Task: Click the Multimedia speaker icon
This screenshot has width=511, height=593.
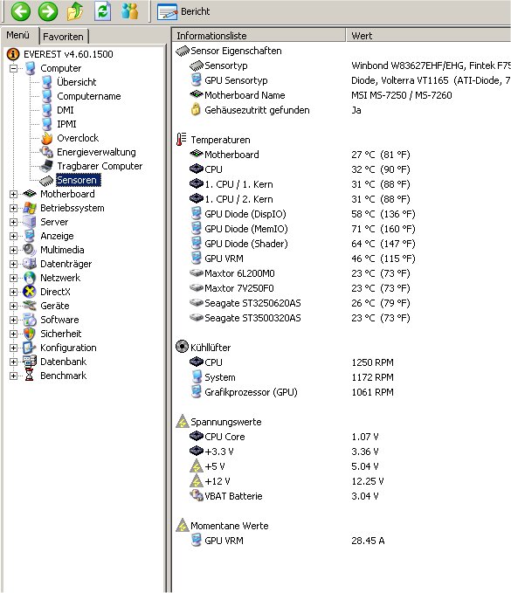Action: (x=30, y=250)
